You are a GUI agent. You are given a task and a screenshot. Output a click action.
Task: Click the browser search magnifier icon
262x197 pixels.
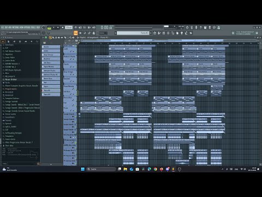(38, 164)
